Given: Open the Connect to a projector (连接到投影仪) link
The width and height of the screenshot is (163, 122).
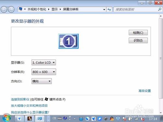Looking at the screenshot, I should pos(20,99).
